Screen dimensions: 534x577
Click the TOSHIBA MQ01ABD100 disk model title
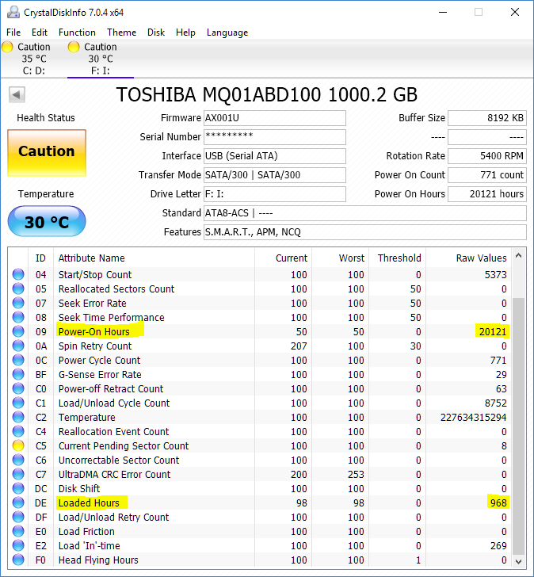(267, 94)
